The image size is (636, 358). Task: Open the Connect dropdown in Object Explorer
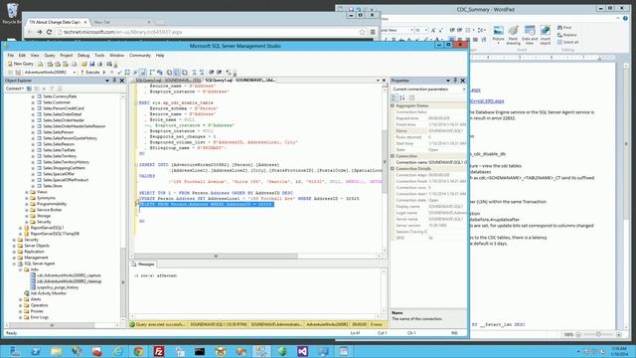pyautogui.click(x=15, y=89)
